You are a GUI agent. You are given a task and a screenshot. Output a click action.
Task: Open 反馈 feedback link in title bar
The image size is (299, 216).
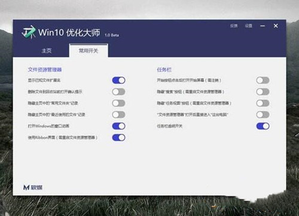click(x=234, y=26)
